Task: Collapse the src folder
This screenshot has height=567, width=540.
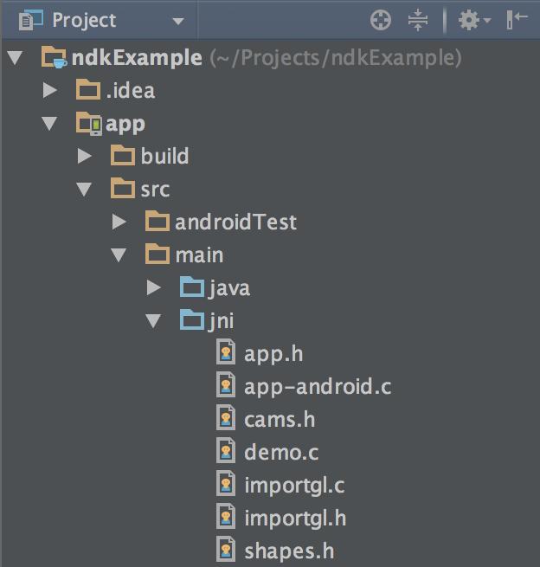Action: point(84,190)
